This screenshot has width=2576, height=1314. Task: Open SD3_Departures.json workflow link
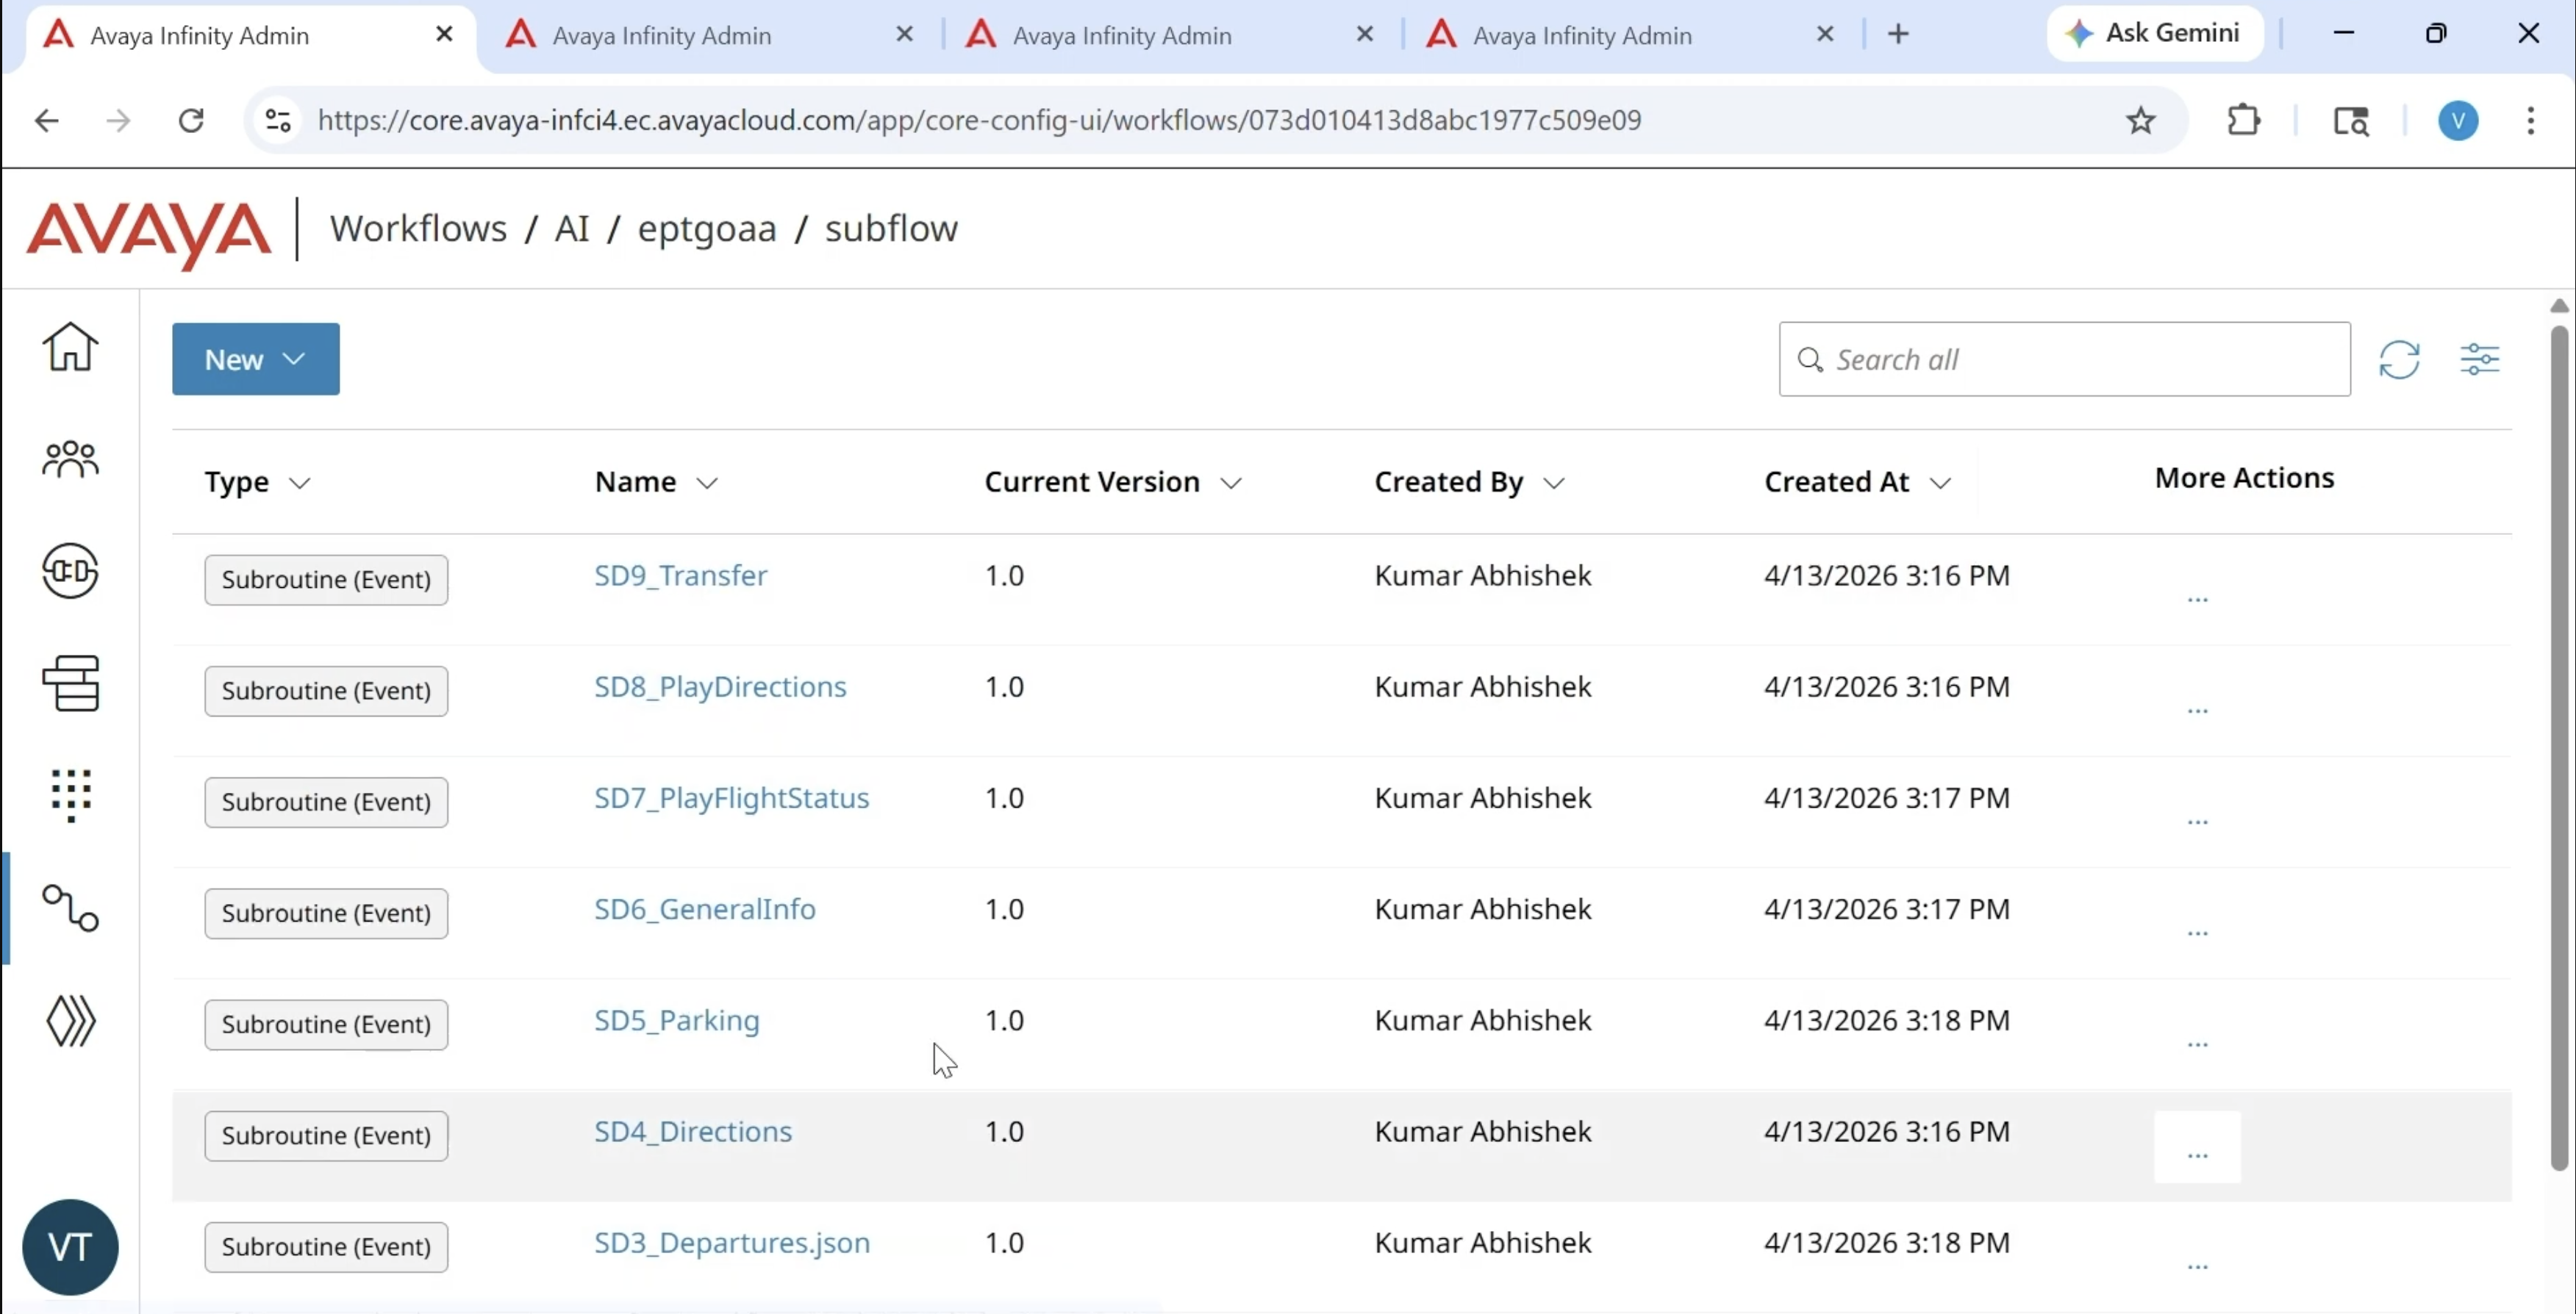(x=732, y=1243)
